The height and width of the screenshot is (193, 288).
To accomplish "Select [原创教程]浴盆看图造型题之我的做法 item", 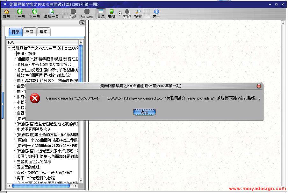I will [x=47, y=124].
